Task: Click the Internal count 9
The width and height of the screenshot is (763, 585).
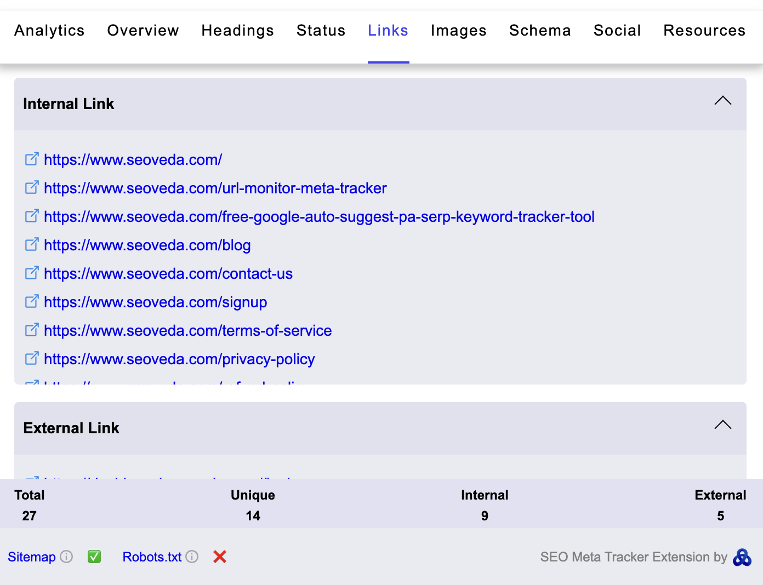Action: coord(485,516)
